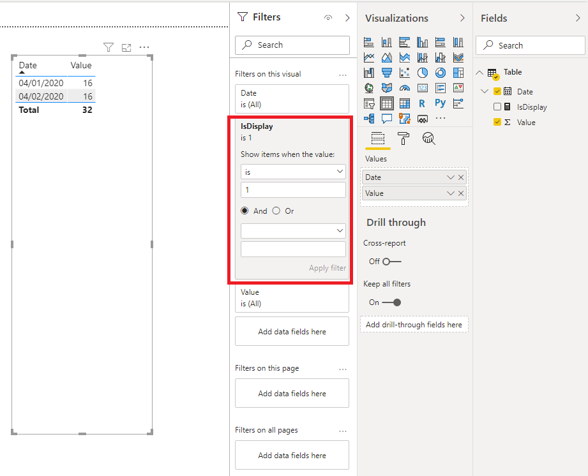Uncheck the Date field checkbox

pos(497,91)
